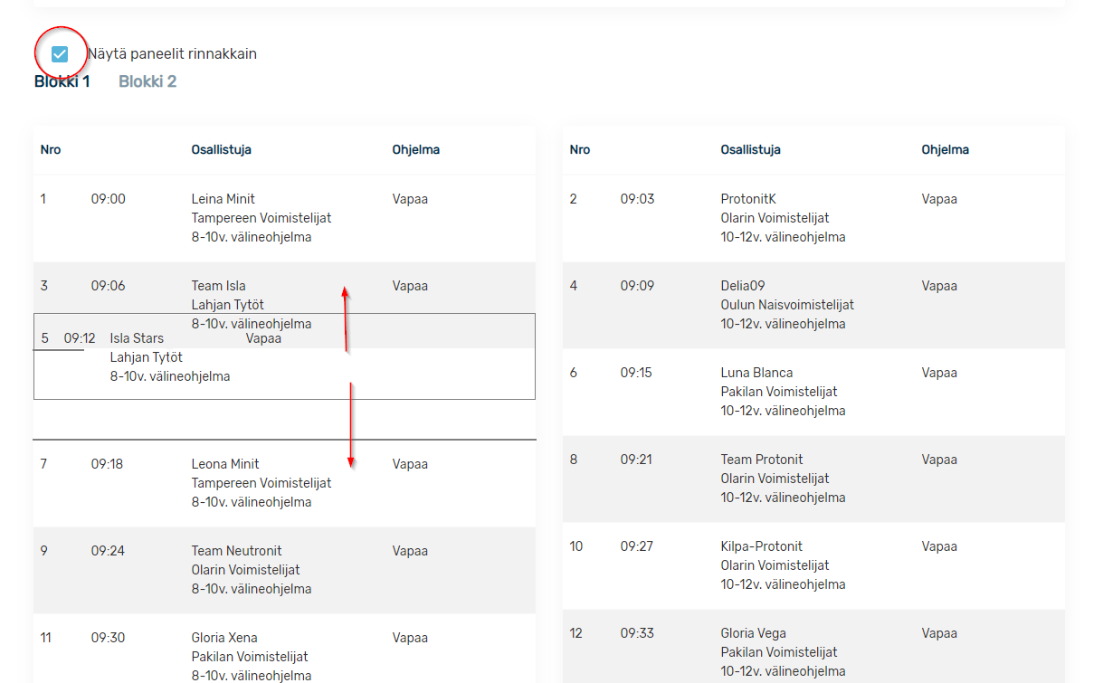Click Vapaa in Leina Minit row
Image resolution: width=1103 pixels, height=683 pixels.
[x=410, y=199]
